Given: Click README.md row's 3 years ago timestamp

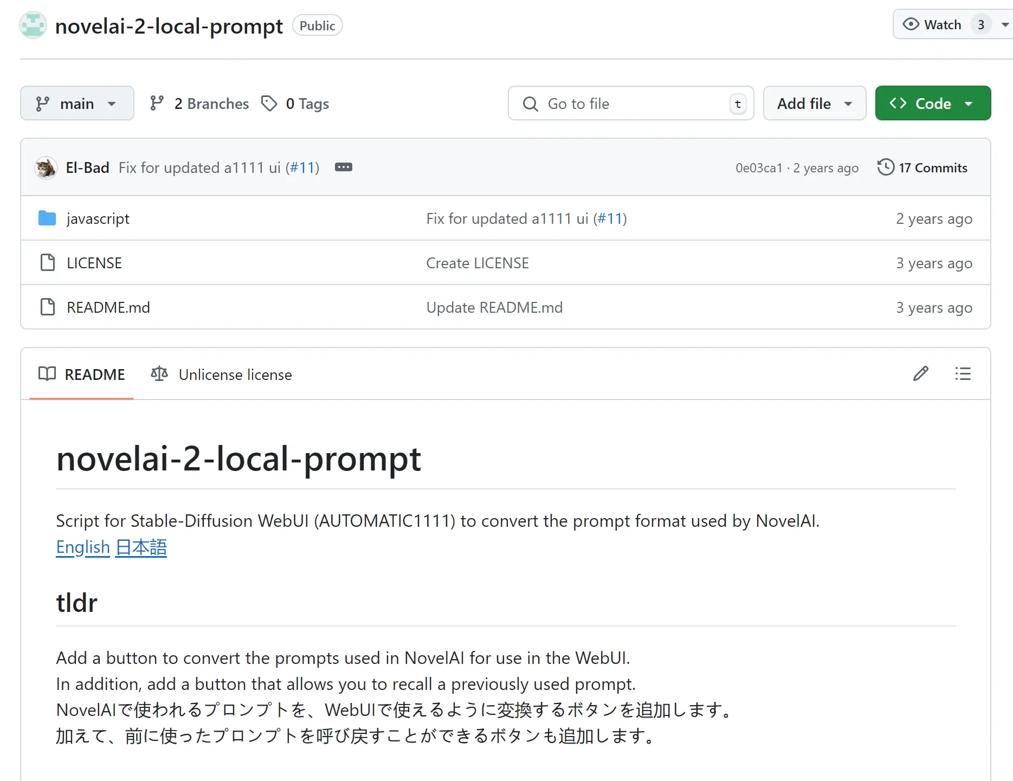Looking at the screenshot, I should click(x=934, y=307).
